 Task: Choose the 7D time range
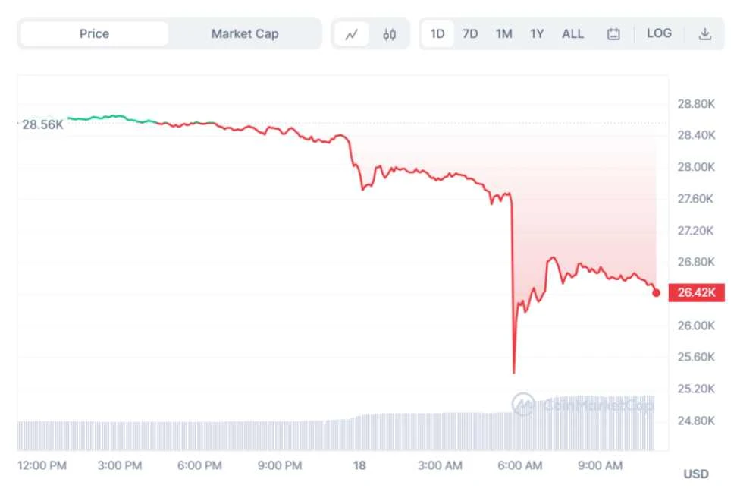470,34
